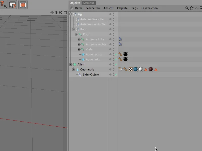This screenshot has height=151, width=202.
Task: Select the Antenne links.Ziel null object
Action: 92,19
